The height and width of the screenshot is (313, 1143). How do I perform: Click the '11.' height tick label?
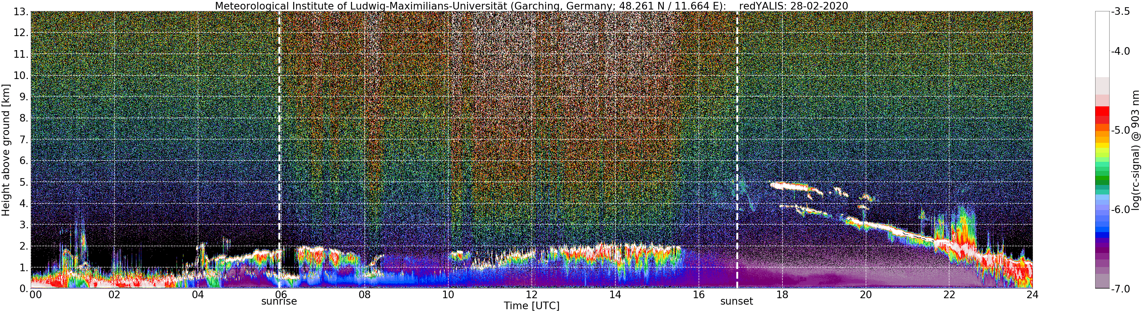tap(21, 54)
